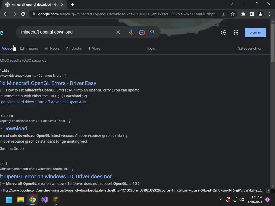This screenshot has width=275, height=206.
Task: Click the sync update tray icon
Action: (x=228, y=200)
